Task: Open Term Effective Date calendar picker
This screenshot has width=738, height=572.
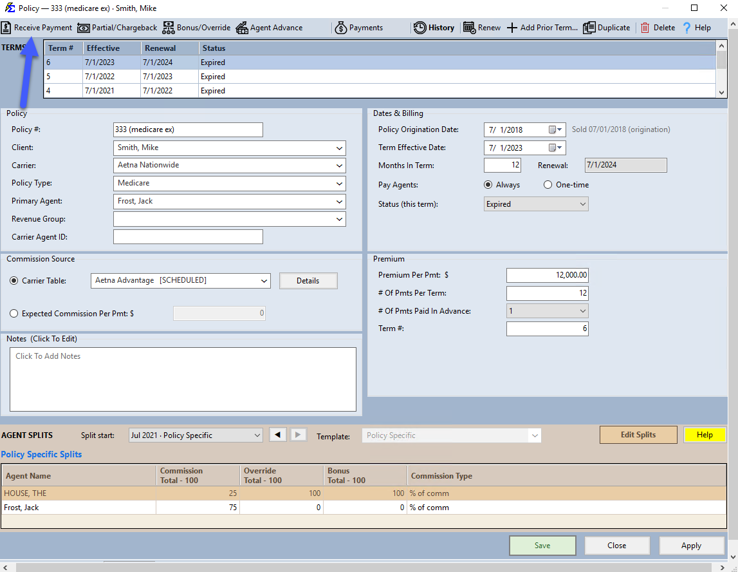Action: (555, 148)
